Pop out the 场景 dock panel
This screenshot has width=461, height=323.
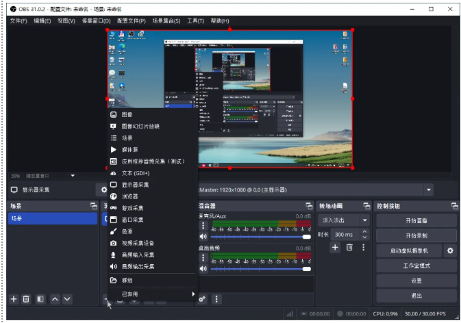pos(94,206)
